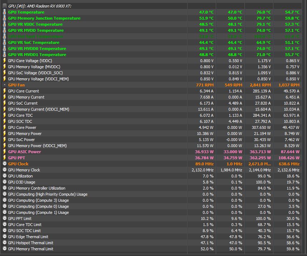Click the 307.650 W GPU Core Power value

(x=261, y=127)
